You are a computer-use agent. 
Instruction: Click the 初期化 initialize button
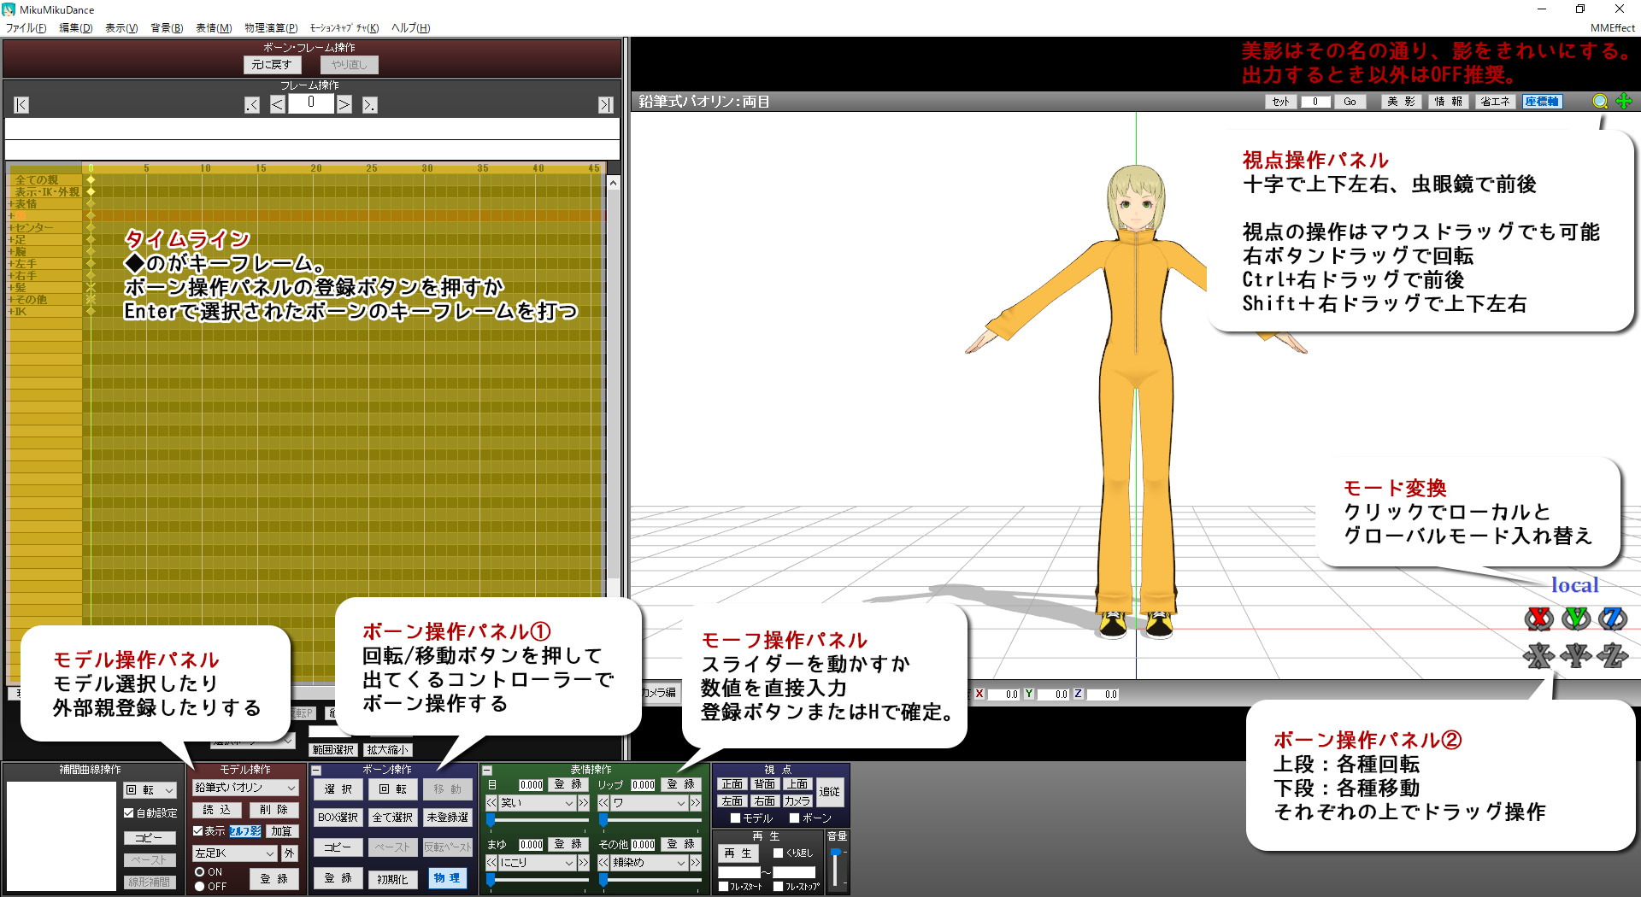tap(392, 879)
